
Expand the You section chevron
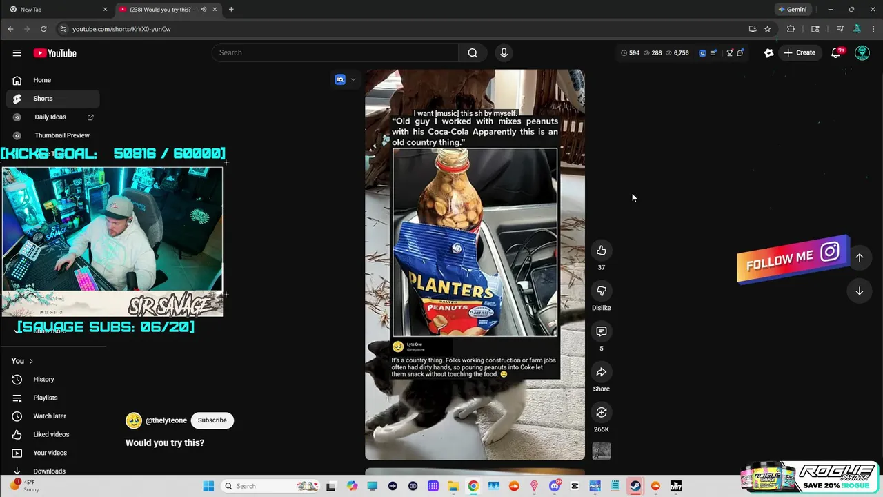31,361
